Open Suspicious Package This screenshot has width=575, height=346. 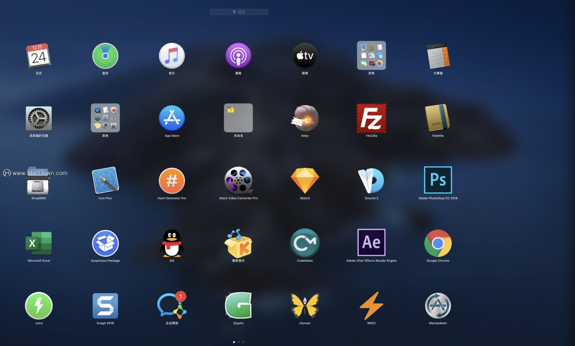pos(105,243)
